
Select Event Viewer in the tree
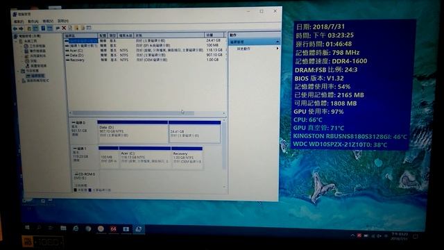pyautogui.click(x=35, y=51)
